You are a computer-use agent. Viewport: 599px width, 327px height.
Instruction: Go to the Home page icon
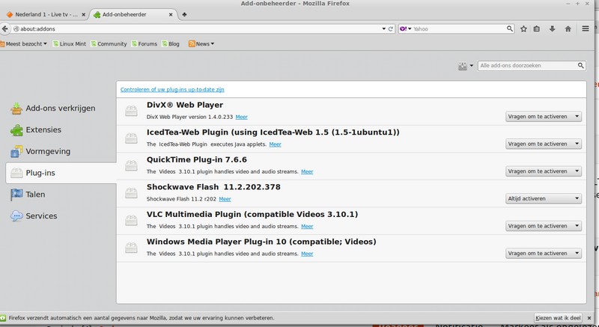[568, 28]
